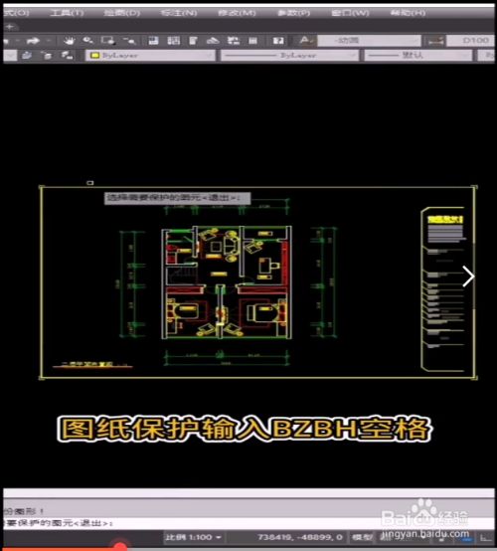Add a new drawing tab with plus
Viewport: 497px width, 551px height.
point(10,27)
